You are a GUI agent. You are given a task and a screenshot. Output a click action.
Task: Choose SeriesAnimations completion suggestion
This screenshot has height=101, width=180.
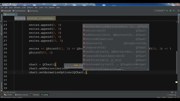pos(116,39)
